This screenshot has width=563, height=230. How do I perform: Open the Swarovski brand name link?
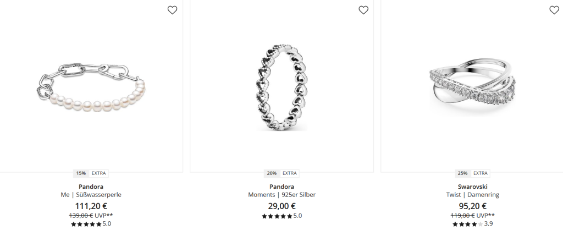pyautogui.click(x=472, y=187)
